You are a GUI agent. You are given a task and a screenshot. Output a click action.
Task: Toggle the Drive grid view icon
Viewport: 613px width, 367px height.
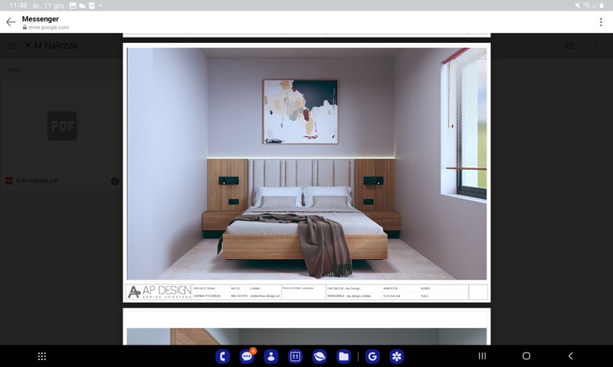(569, 46)
